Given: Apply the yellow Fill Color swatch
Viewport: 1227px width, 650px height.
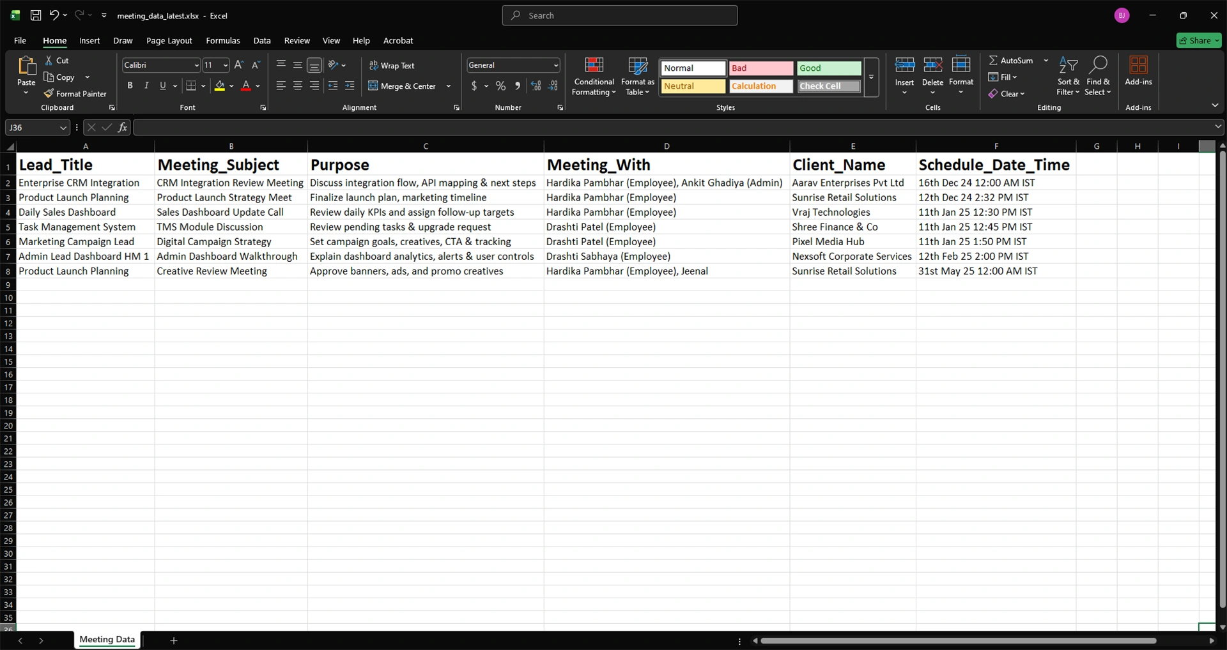Looking at the screenshot, I should coord(220,86).
